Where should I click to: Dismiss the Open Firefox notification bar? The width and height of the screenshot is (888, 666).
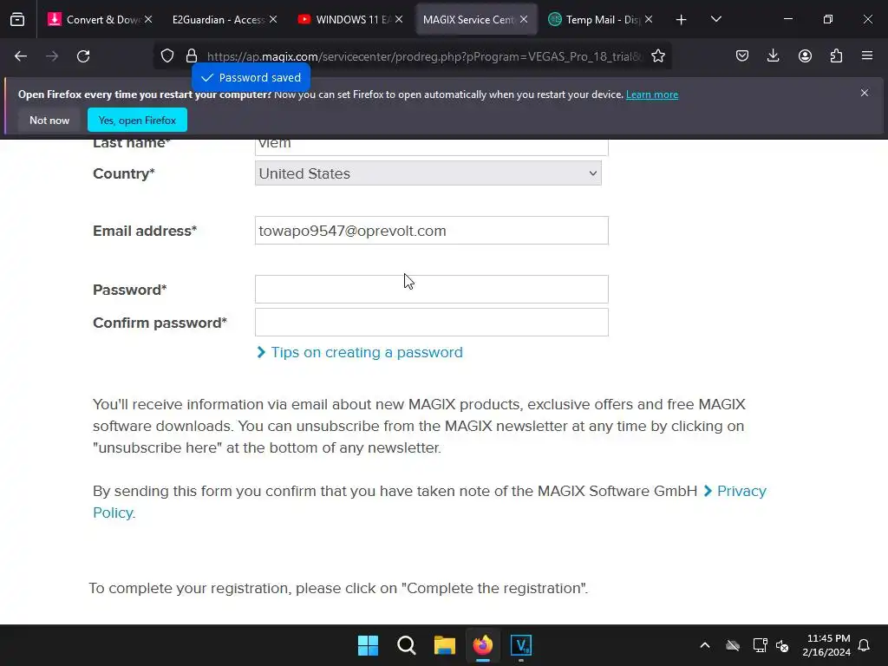[x=865, y=93]
